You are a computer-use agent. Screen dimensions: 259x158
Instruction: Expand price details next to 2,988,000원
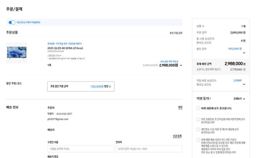181,65
